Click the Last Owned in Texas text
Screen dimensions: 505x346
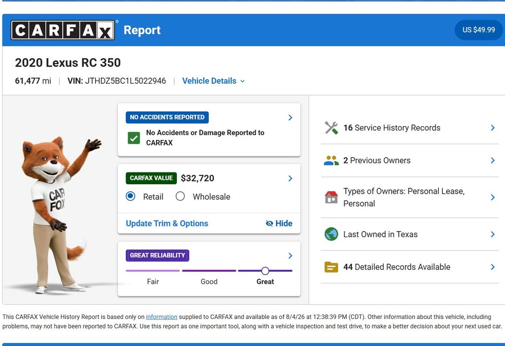coord(380,234)
